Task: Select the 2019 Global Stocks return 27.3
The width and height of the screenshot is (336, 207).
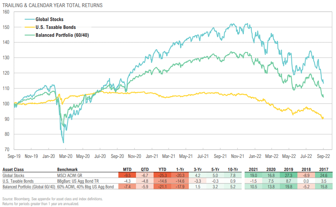Action: click(288, 175)
